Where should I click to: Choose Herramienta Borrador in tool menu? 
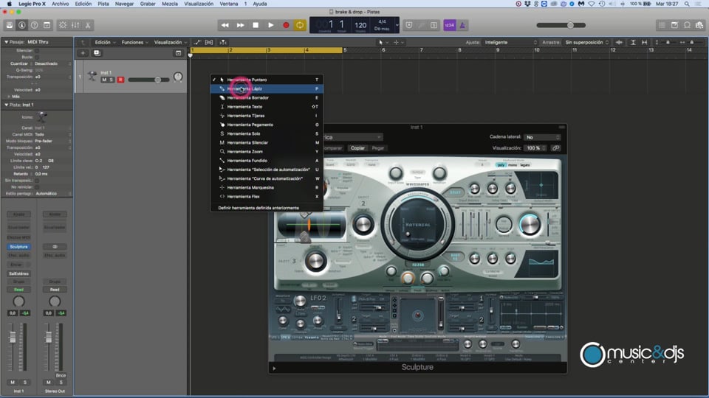point(267,98)
